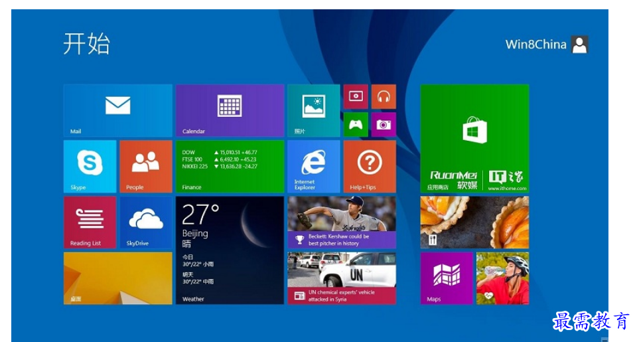
Task: Open the Mail tile
Action: click(x=118, y=110)
